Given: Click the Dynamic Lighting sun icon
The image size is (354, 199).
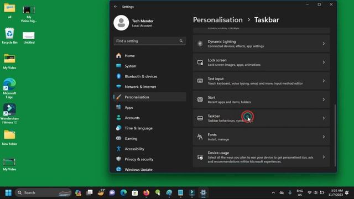Looking at the screenshot, I should [200, 43].
